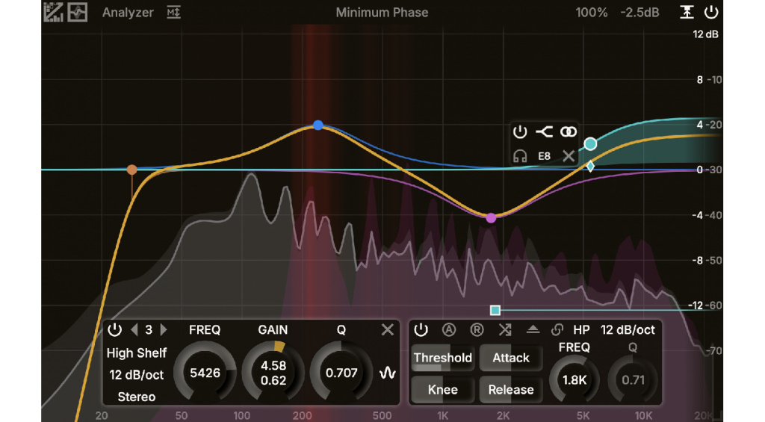The height and width of the screenshot is (422, 765).
Task: Click the FREQ knob showing 5426
Action: coord(205,373)
